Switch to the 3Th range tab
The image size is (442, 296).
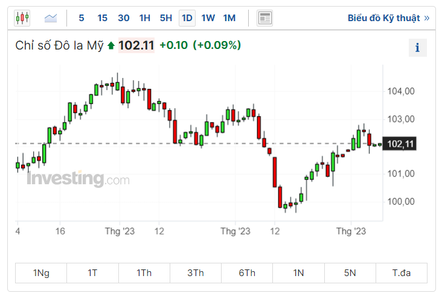coord(195,273)
